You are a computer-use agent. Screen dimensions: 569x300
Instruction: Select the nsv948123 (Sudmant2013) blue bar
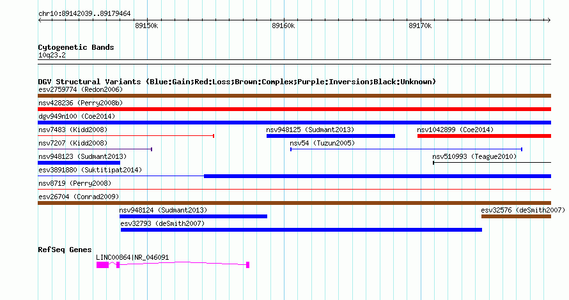[x=79, y=163]
